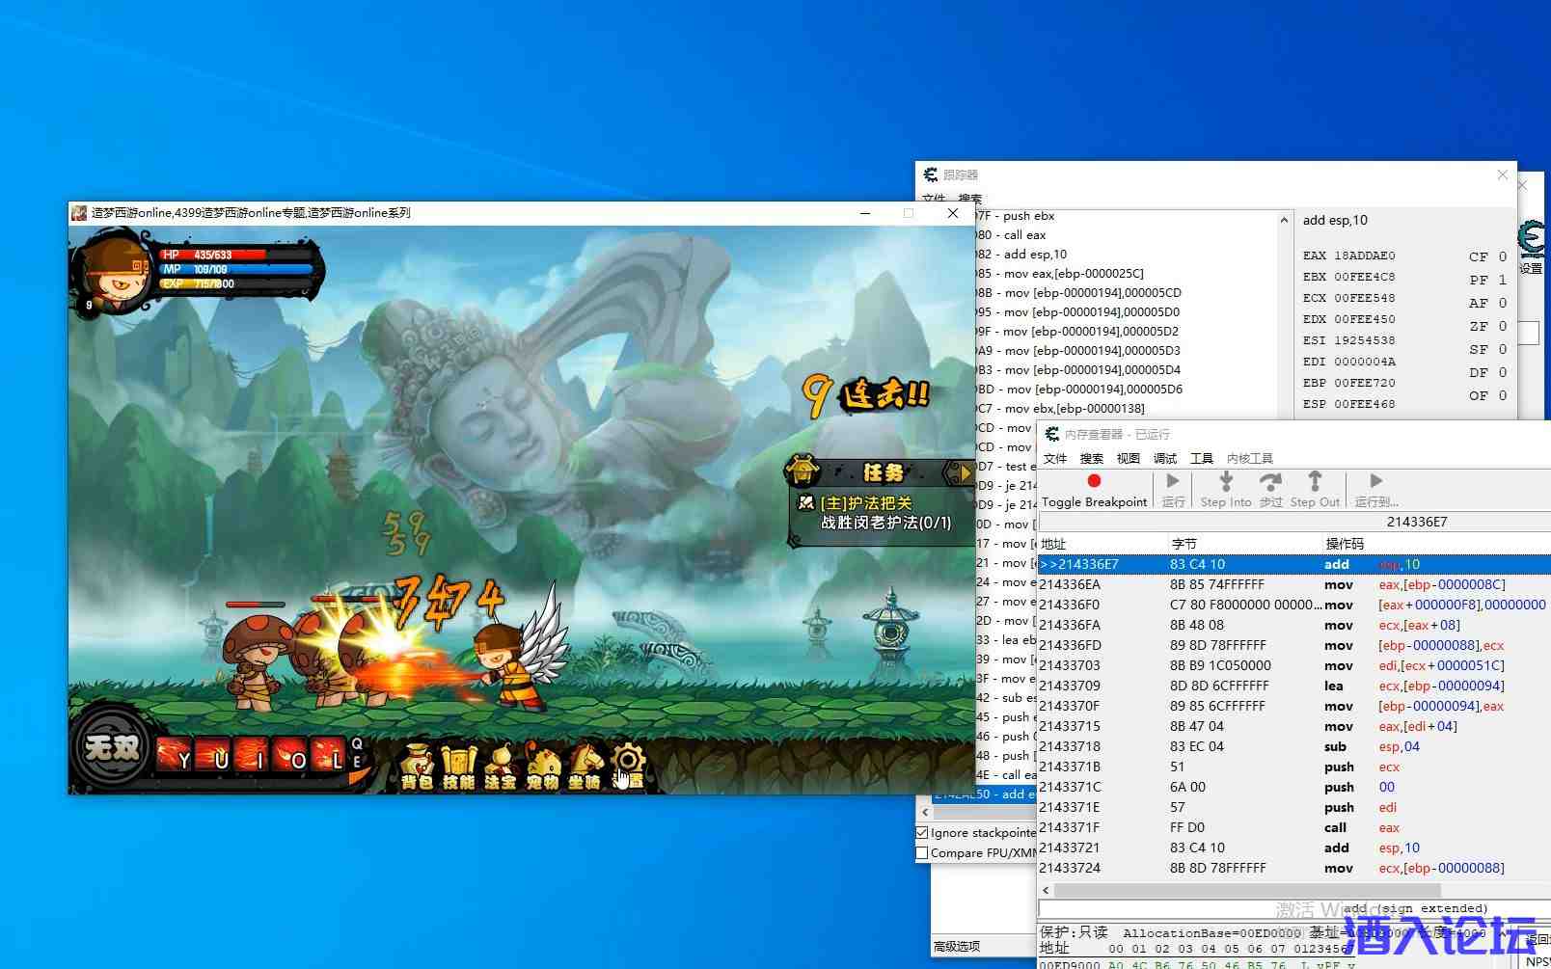This screenshot has width=1551, height=969.
Task: Open the 坐骑 mount horse icon
Action: [585, 767]
